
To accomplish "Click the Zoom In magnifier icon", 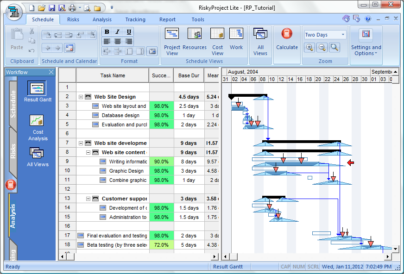I will [x=309, y=47].
